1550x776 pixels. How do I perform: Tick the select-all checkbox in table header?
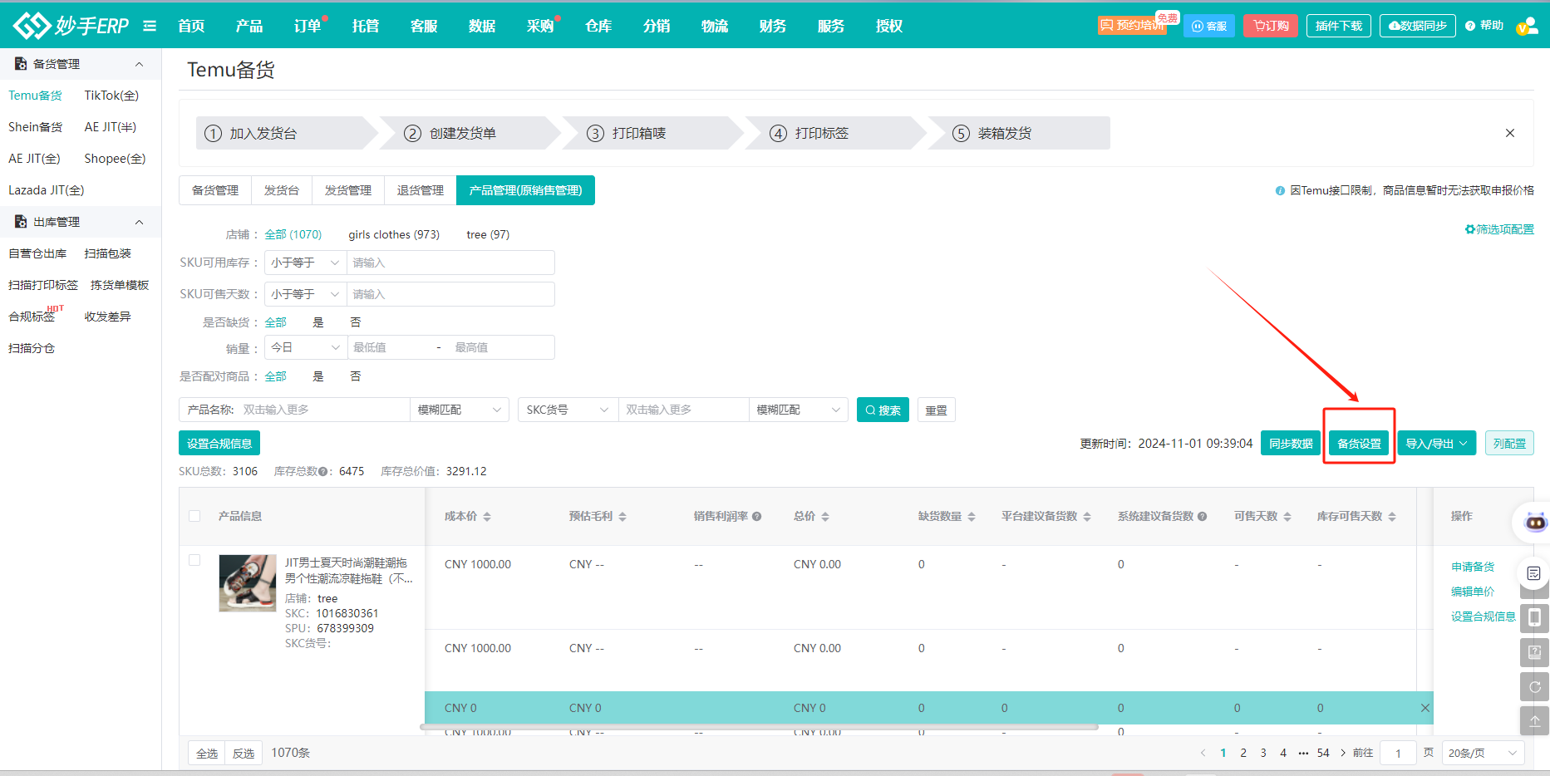194,516
